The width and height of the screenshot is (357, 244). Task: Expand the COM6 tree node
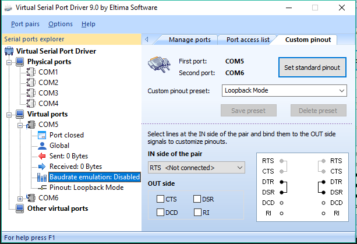20,199
